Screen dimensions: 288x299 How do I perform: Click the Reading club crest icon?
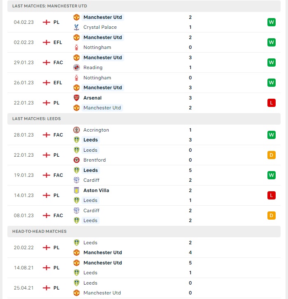click(x=77, y=67)
